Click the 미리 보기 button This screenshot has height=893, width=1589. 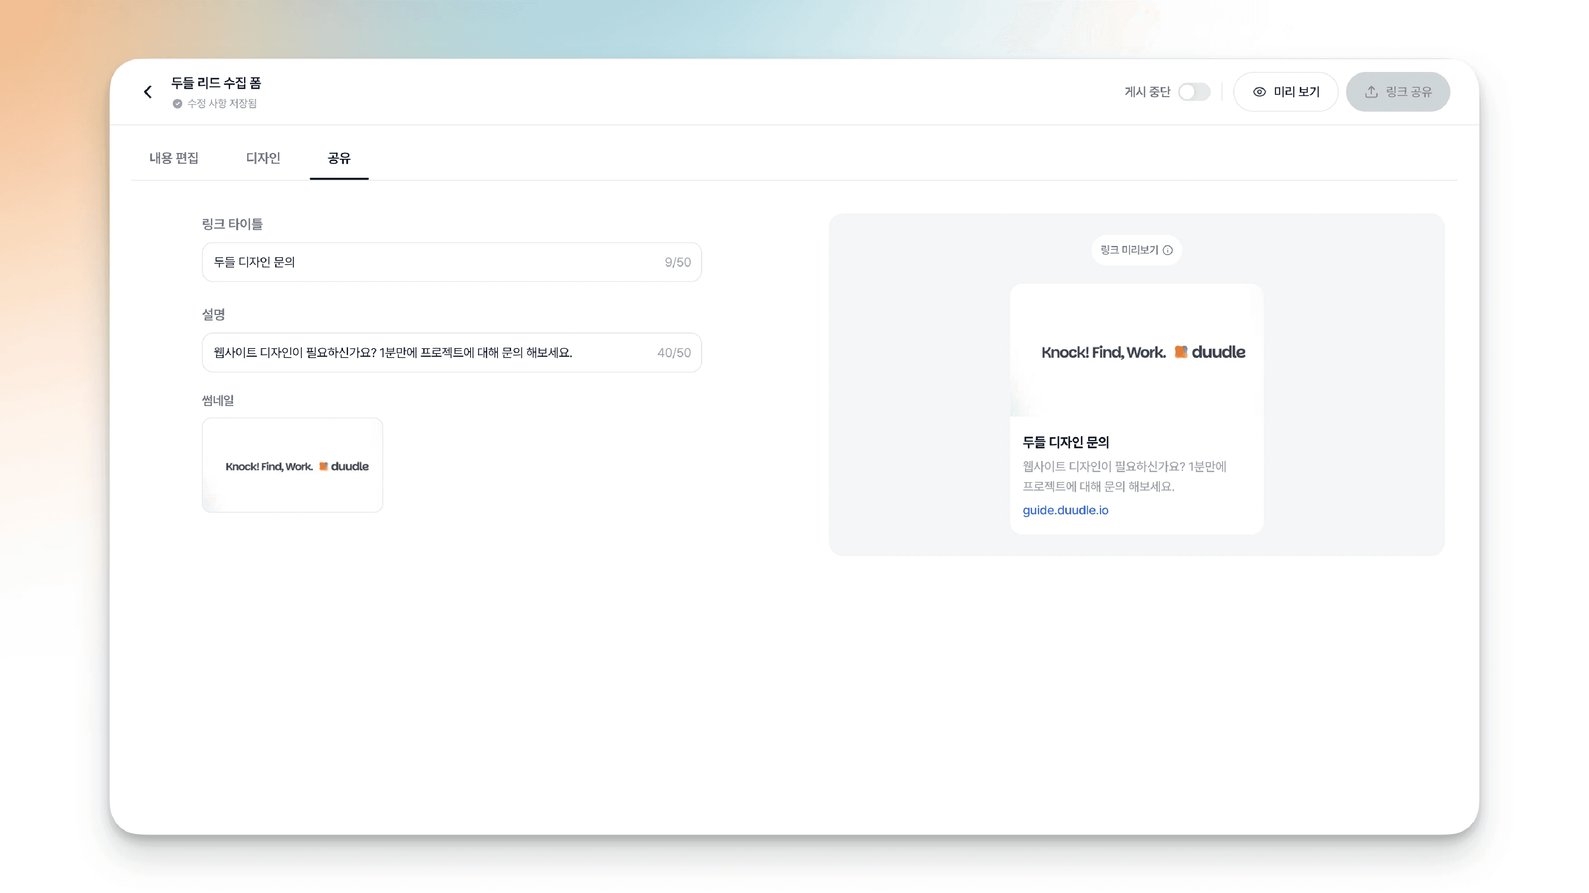[1286, 92]
